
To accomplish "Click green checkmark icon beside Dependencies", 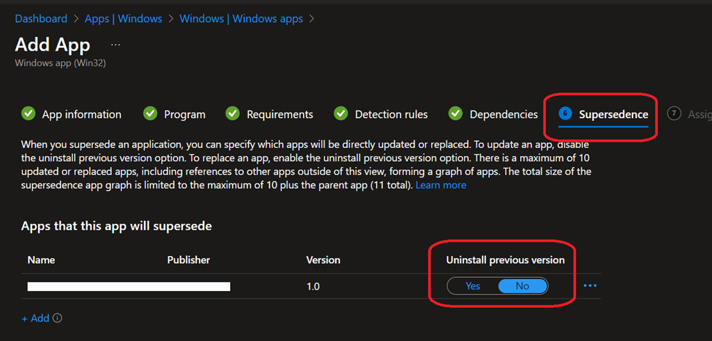I will tap(455, 114).
